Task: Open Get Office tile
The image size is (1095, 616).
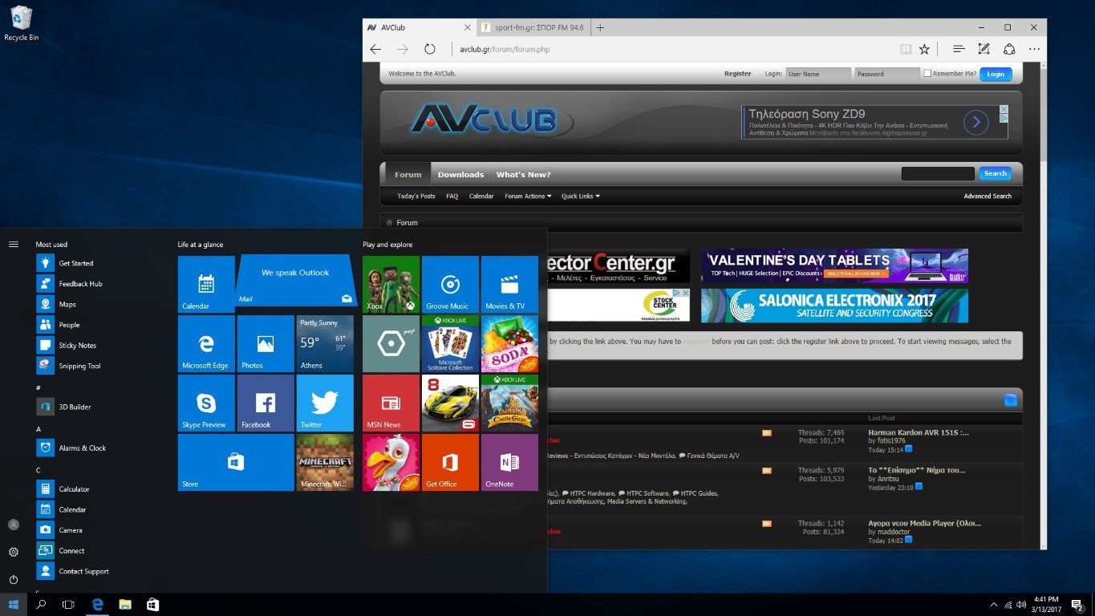Action: tap(450, 462)
